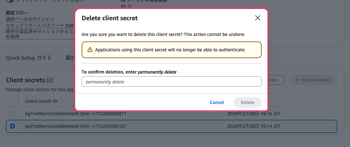Click the Delete button in the dialog

point(247,102)
